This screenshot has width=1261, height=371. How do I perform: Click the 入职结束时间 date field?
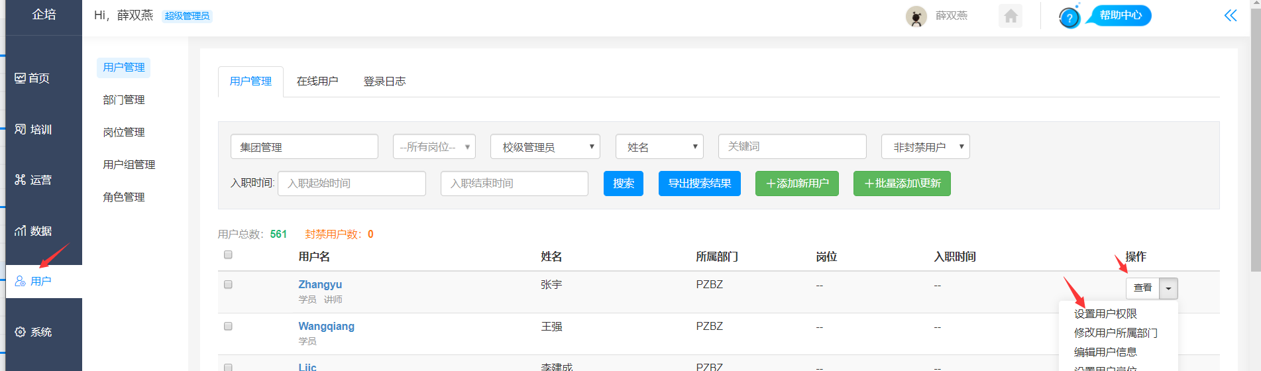[x=514, y=184]
